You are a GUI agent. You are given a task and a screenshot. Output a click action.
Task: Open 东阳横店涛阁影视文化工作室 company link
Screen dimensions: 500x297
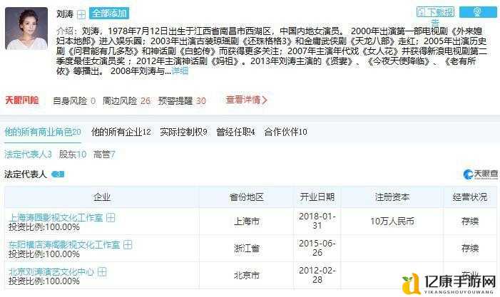tap(64, 245)
